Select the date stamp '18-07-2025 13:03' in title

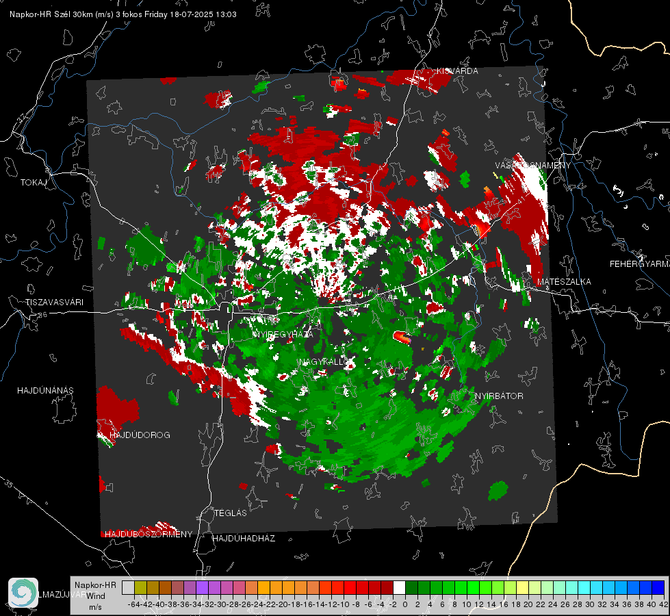[x=203, y=14]
